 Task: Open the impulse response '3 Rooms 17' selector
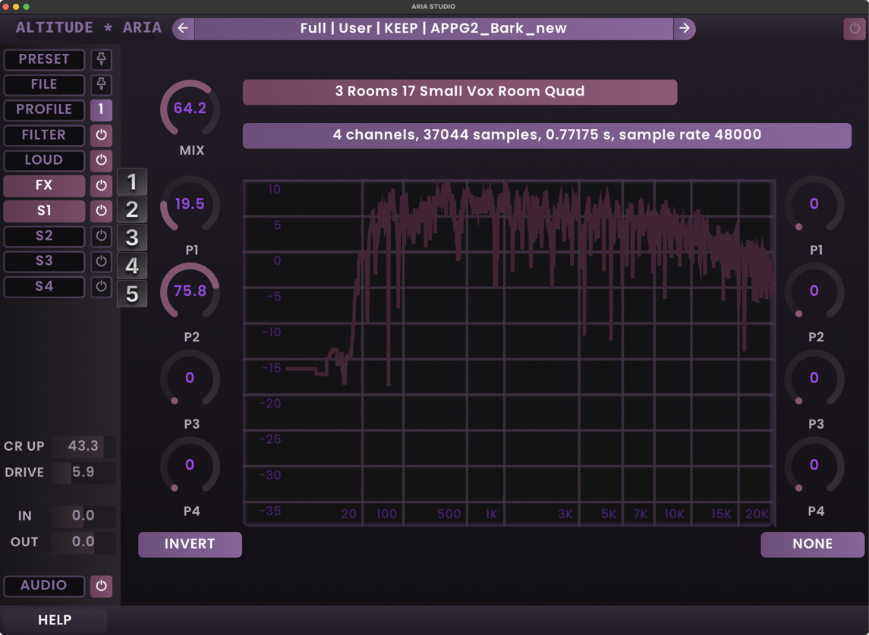pos(459,92)
